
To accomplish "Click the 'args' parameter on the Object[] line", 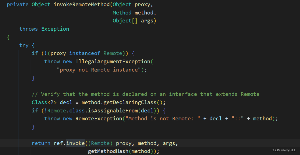I will click(147, 21).
